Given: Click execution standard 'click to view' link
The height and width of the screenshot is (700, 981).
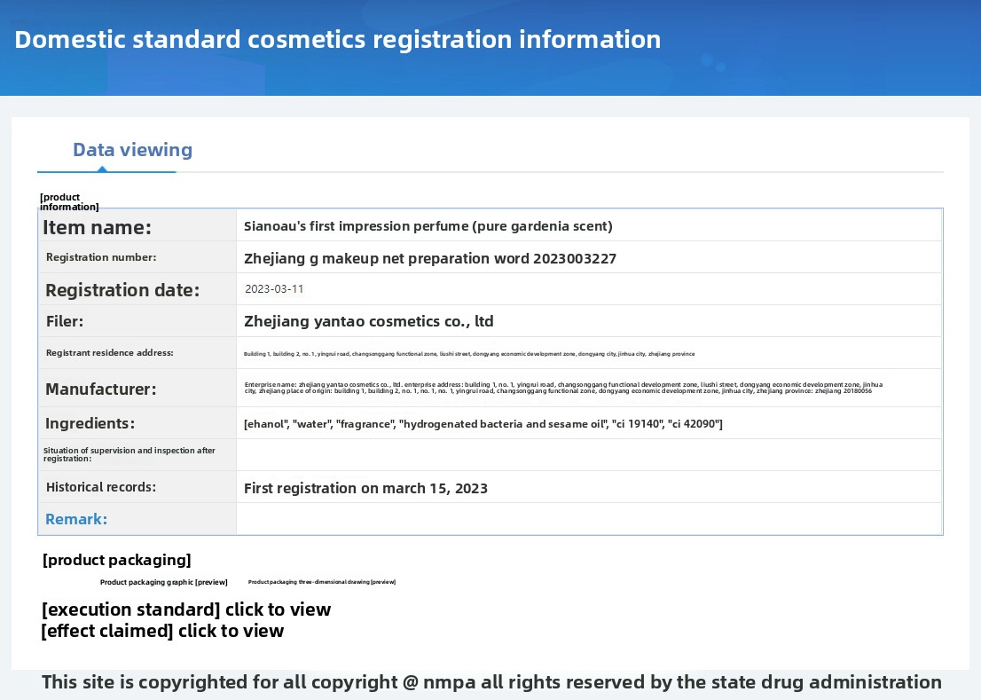Looking at the screenshot, I should coord(278,610).
